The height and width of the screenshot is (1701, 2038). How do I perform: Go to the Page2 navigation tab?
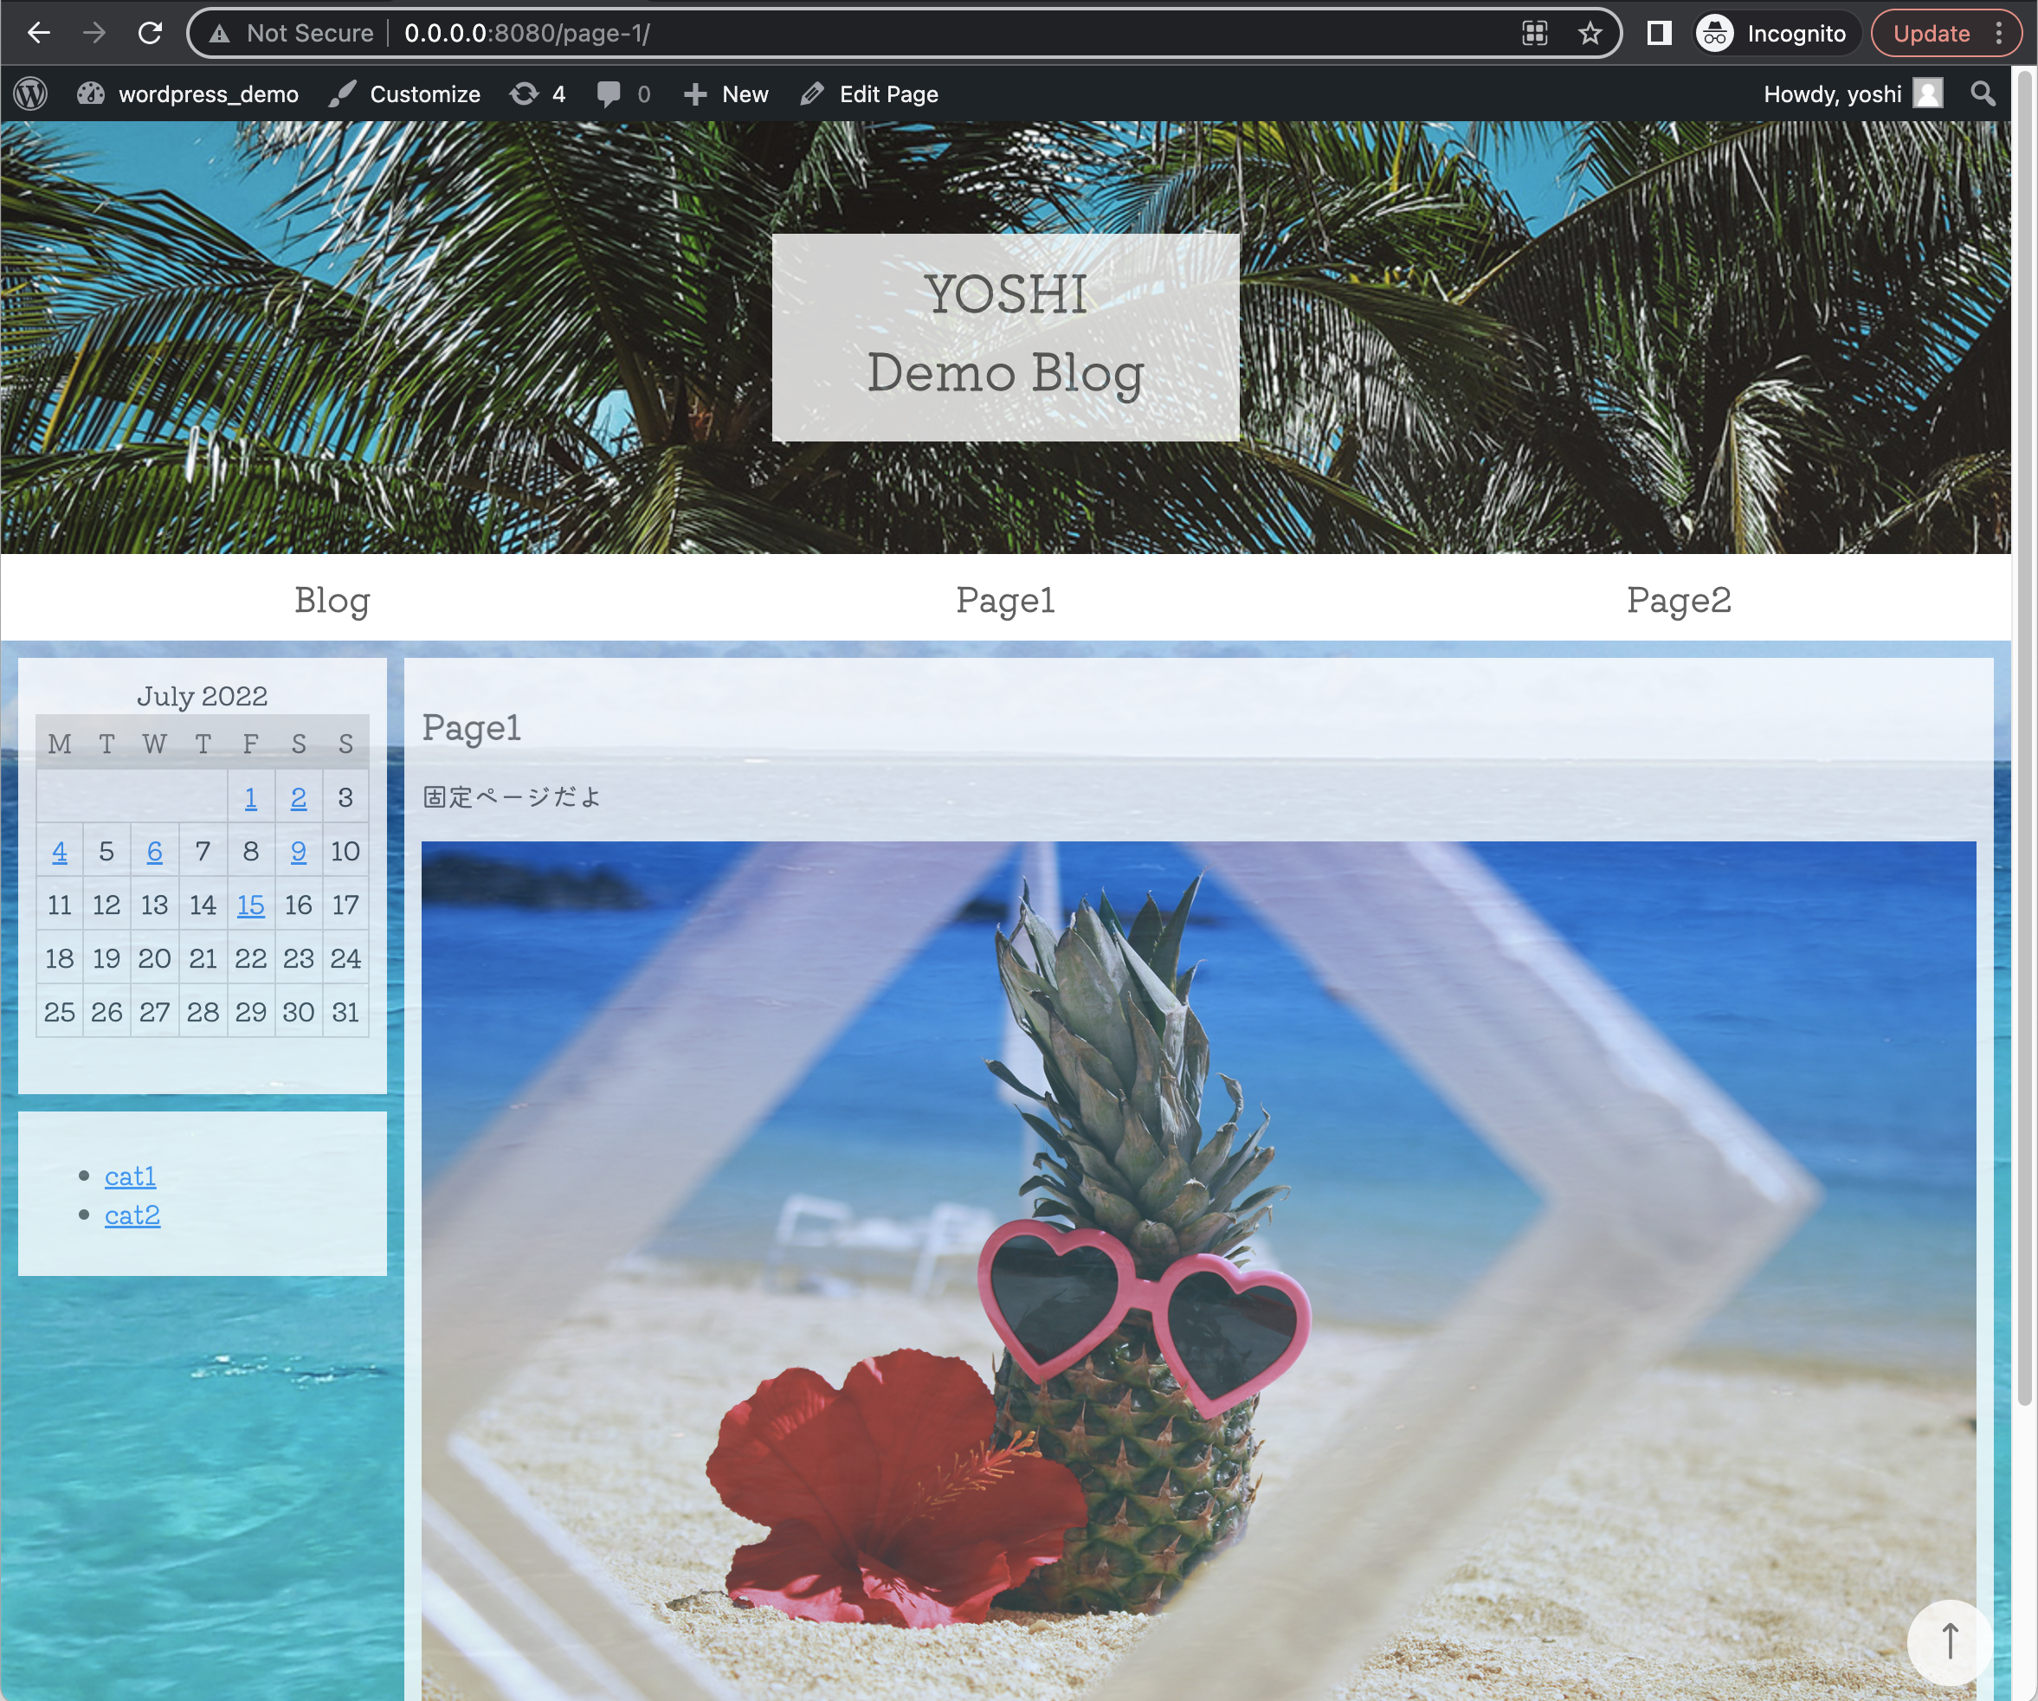1679,599
